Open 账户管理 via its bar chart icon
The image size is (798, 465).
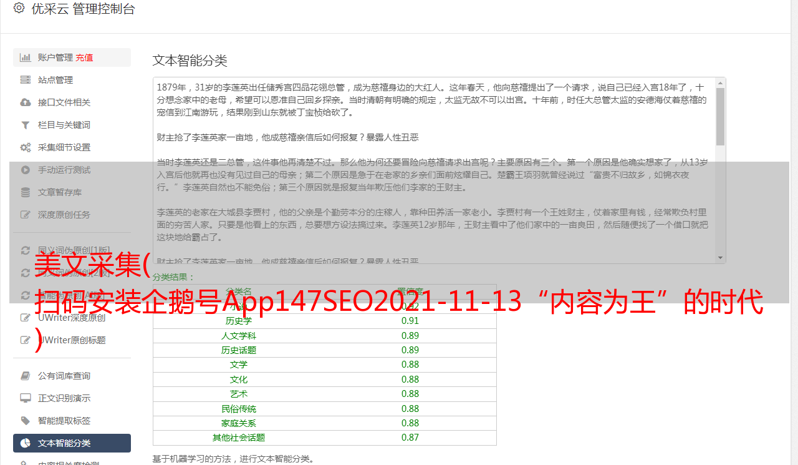point(26,57)
